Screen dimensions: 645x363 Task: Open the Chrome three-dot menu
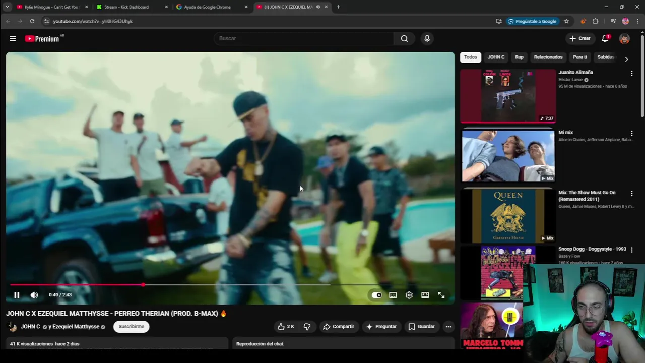pos(638,21)
